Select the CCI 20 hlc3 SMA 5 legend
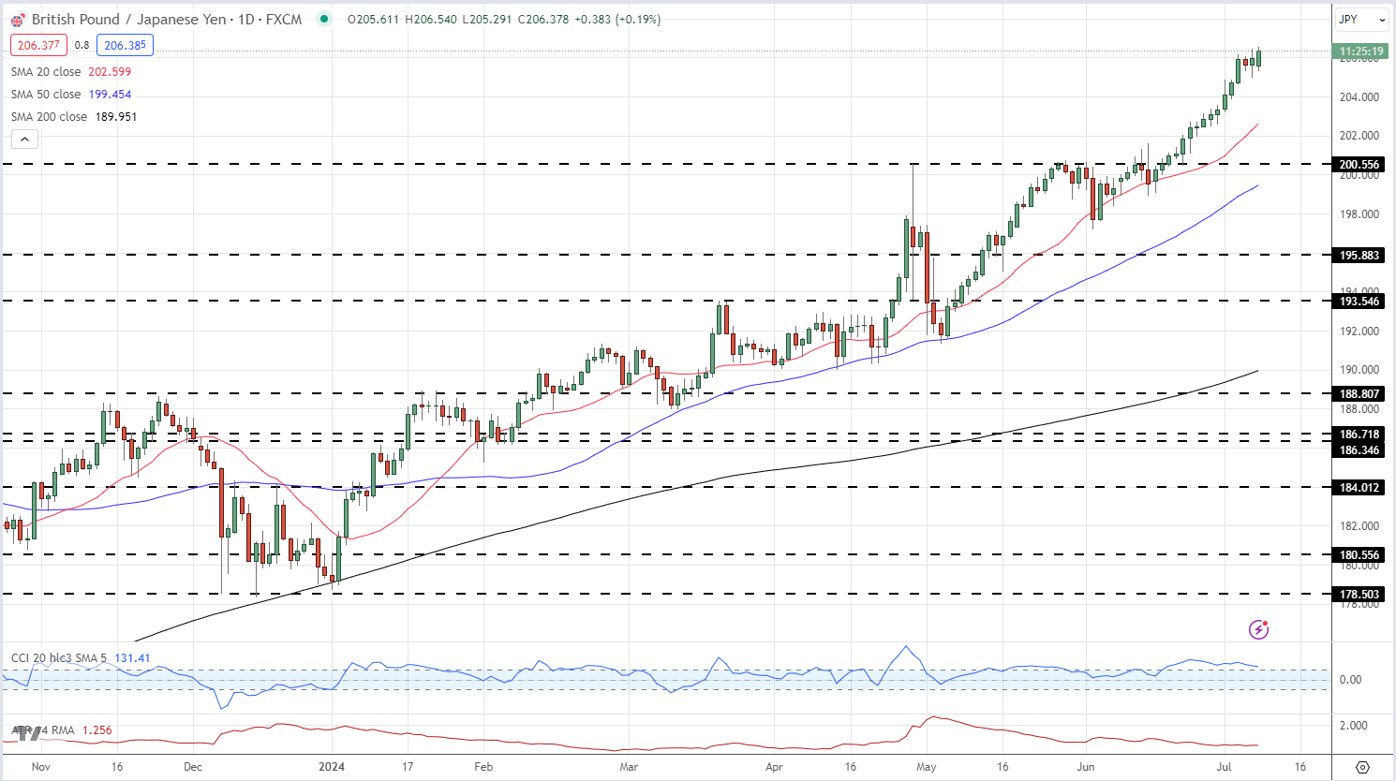The height and width of the screenshot is (781, 1396). click(x=81, y=657)
